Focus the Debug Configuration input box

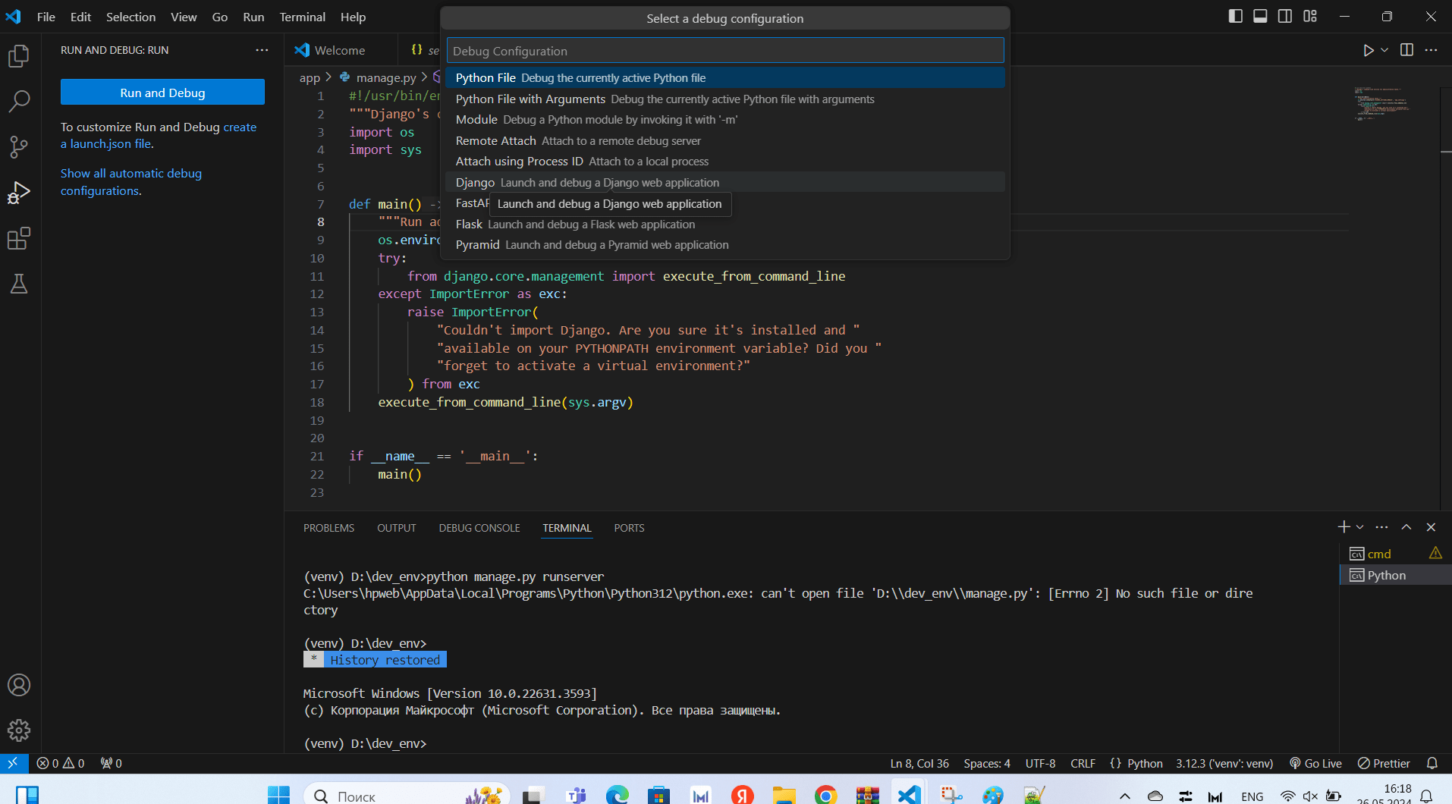(725, 51)
